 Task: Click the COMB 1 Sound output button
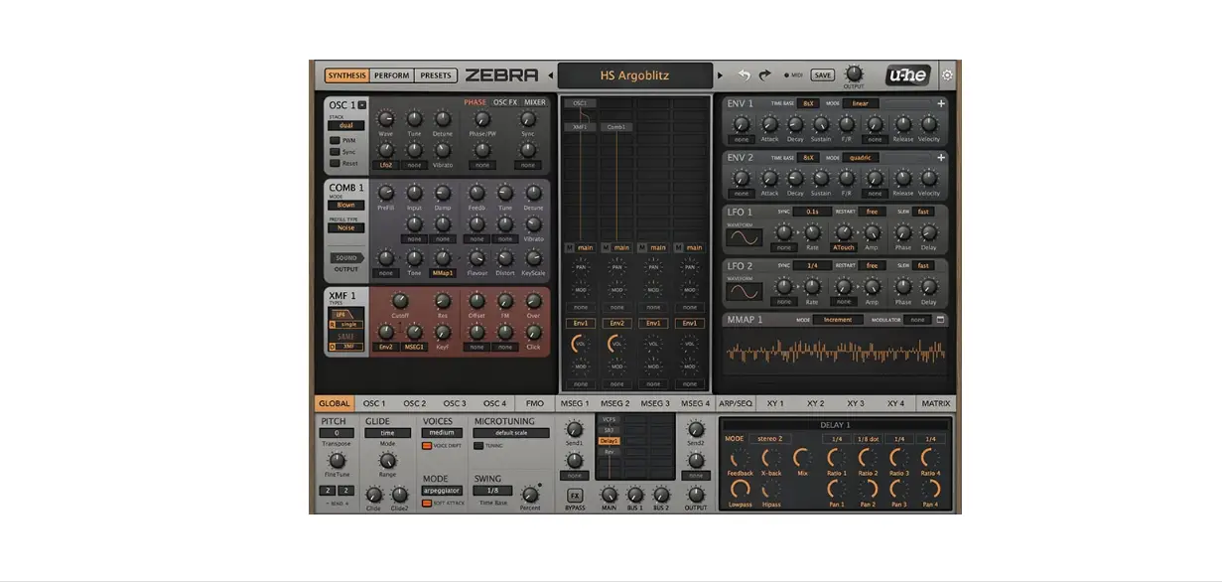pos(345,258)
